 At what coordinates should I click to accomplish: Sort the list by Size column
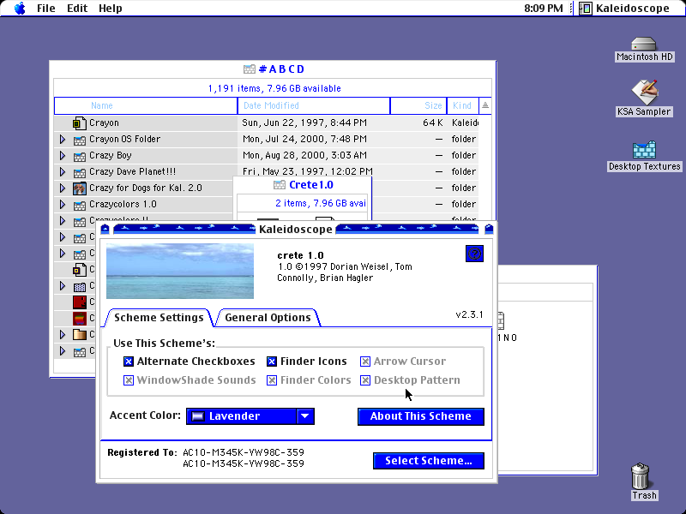click(x=418, y=105)
